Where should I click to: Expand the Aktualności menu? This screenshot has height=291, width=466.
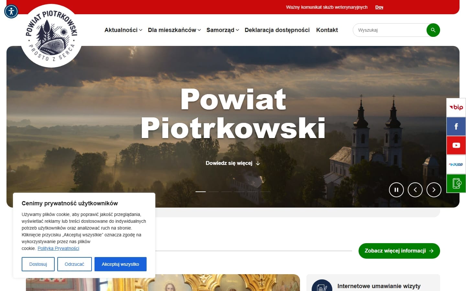tap(123, 30)
